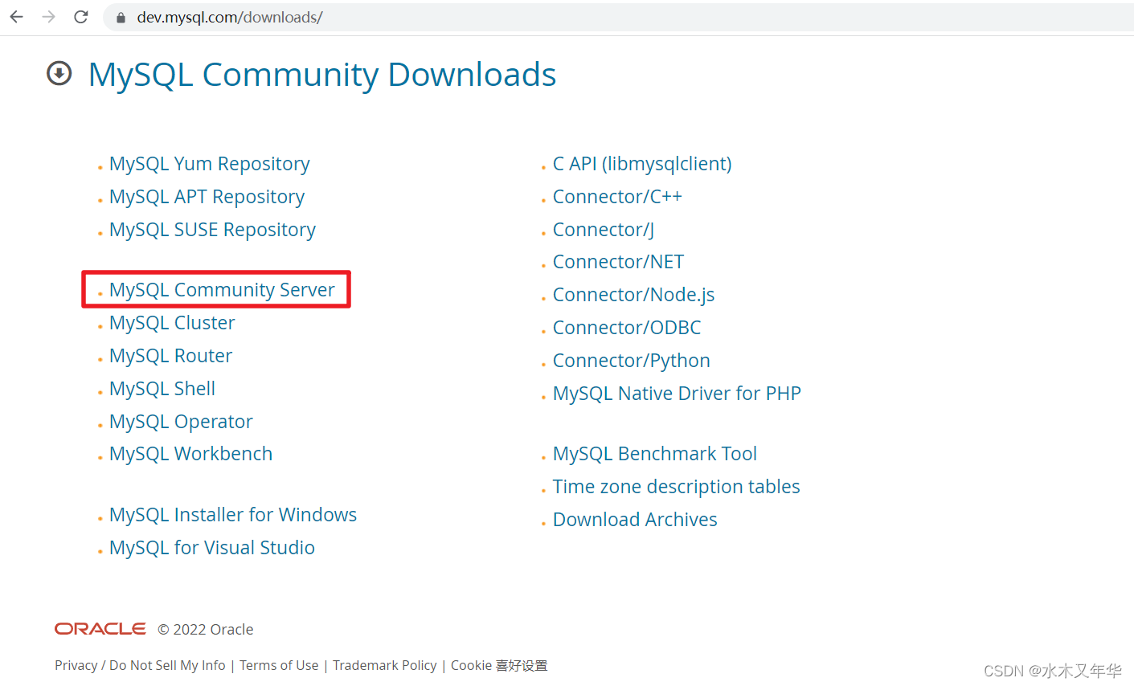Open MySQL for Visual Studio link

pos(212,548)
